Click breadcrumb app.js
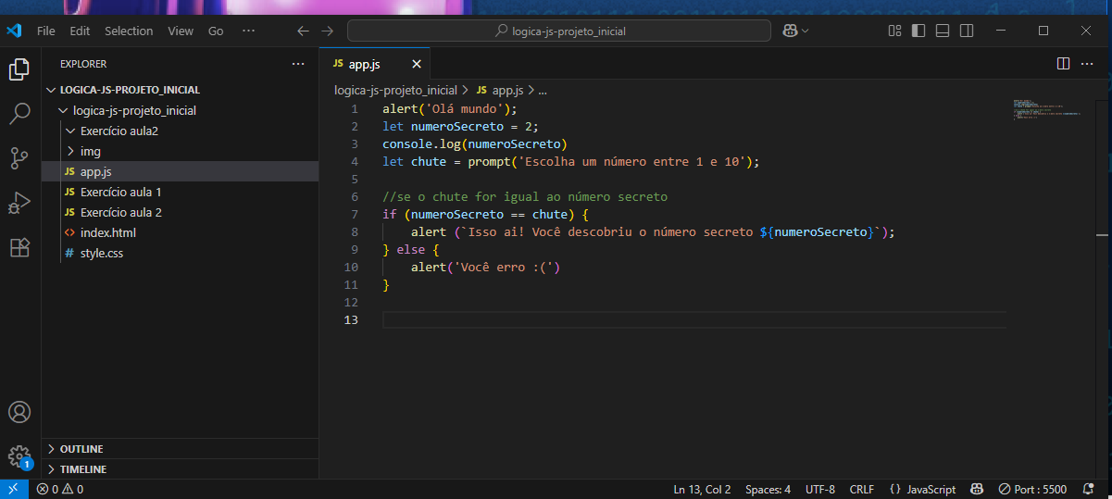Image resolution: width=1112 pixels, height=499 pixels. 500,90
